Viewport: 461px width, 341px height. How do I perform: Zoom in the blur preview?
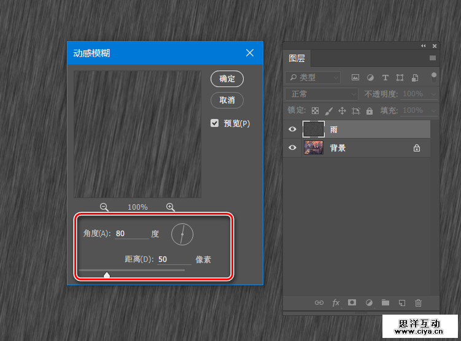170,207
